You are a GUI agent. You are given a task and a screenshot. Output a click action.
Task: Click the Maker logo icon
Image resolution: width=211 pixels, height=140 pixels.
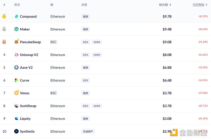(x=17, y=29)
